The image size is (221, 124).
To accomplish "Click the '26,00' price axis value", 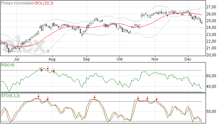I will (211, 14).
